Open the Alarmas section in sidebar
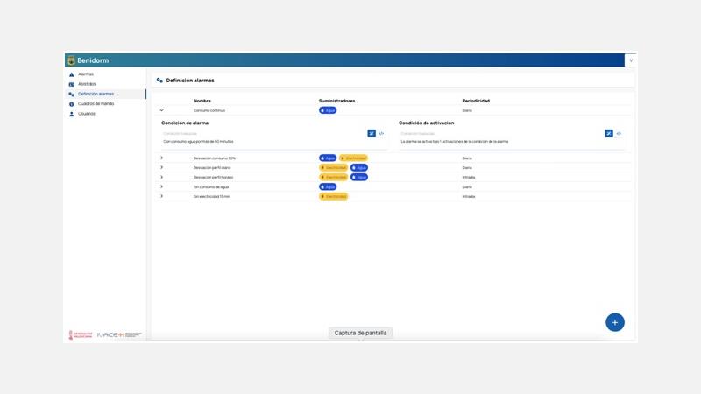The width and height of the screenshot is (701, 394). (85, 74)
